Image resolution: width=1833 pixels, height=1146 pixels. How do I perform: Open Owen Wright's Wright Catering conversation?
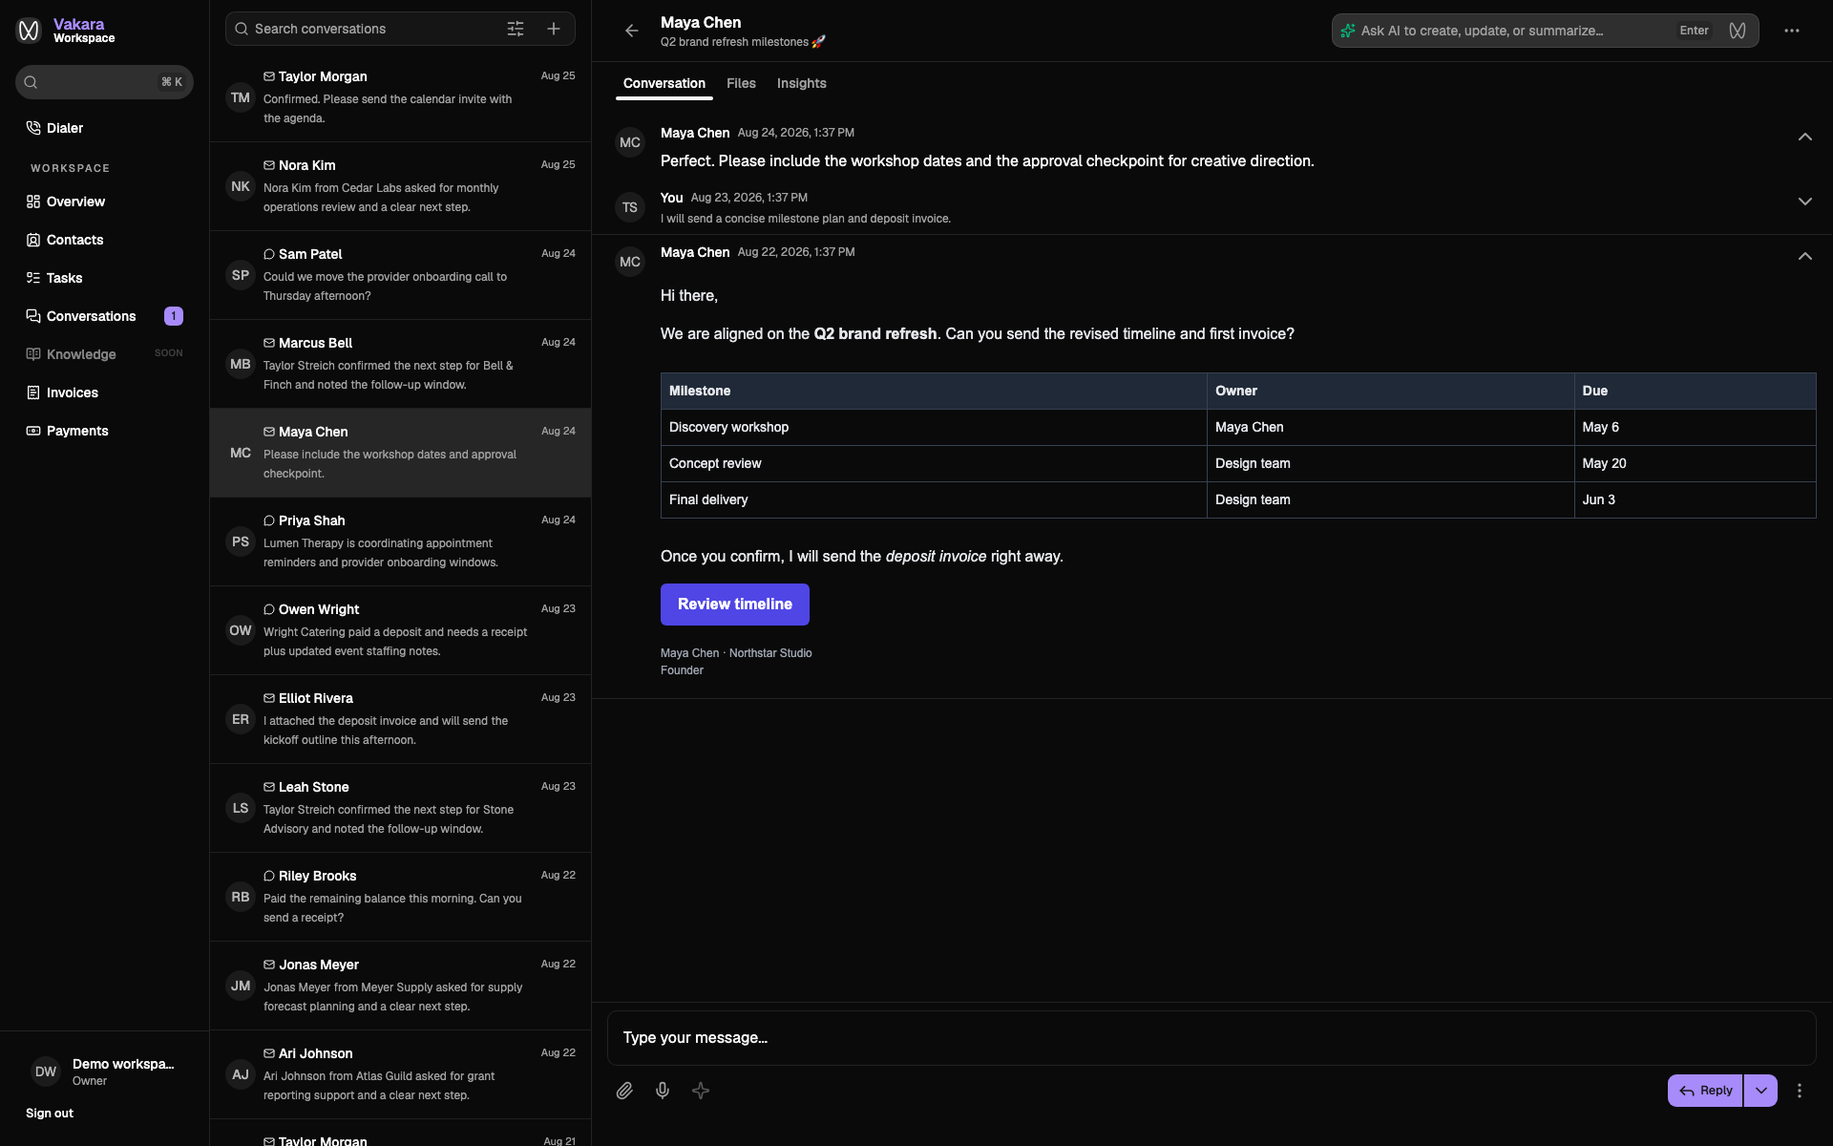[401, 630]
